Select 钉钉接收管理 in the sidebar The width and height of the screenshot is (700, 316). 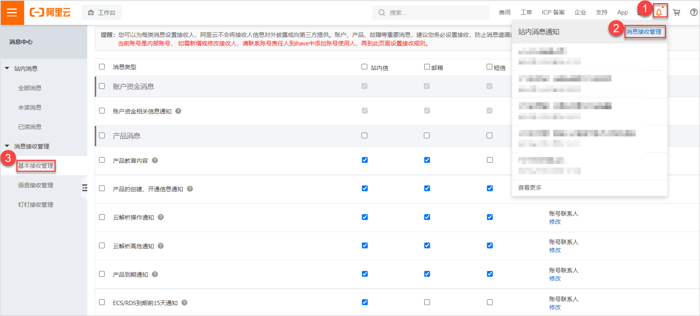36,204
